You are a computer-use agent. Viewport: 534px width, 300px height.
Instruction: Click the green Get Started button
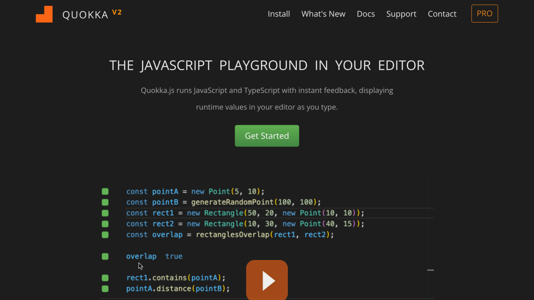click(267, 136)
